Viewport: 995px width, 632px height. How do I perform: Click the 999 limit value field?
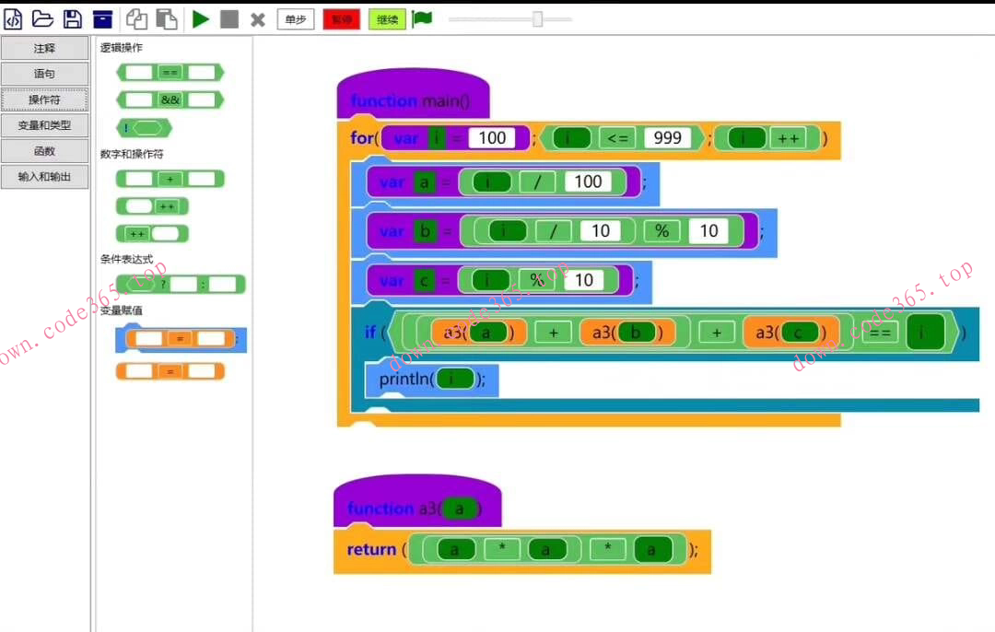[667, 137]
